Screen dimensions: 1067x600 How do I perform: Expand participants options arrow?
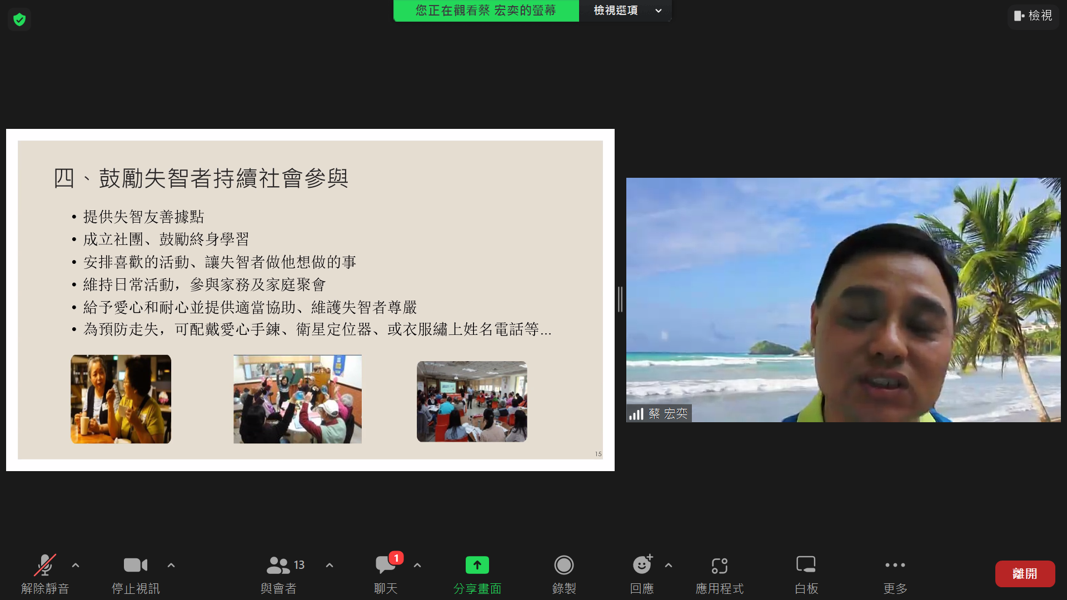pos(330,565)
